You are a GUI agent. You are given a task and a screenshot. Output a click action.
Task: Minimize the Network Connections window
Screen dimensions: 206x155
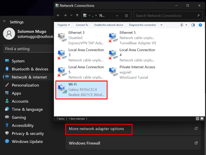[176, 6]
